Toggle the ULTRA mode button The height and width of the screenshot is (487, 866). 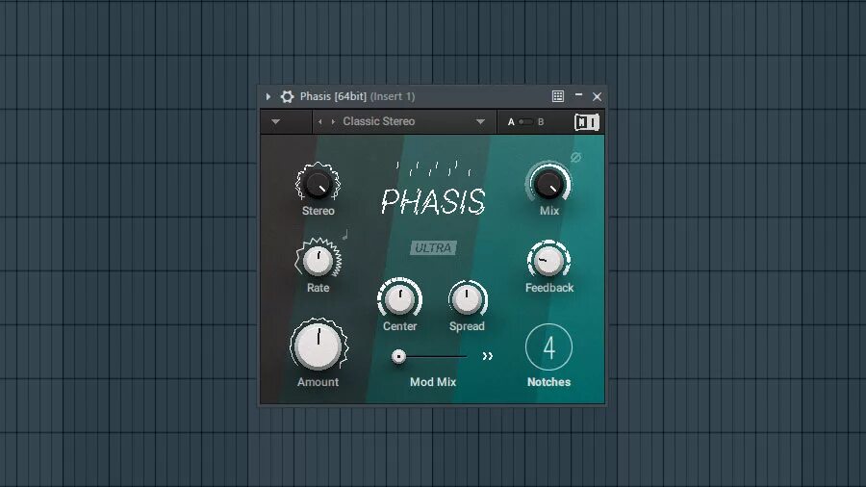pos(434,248)
